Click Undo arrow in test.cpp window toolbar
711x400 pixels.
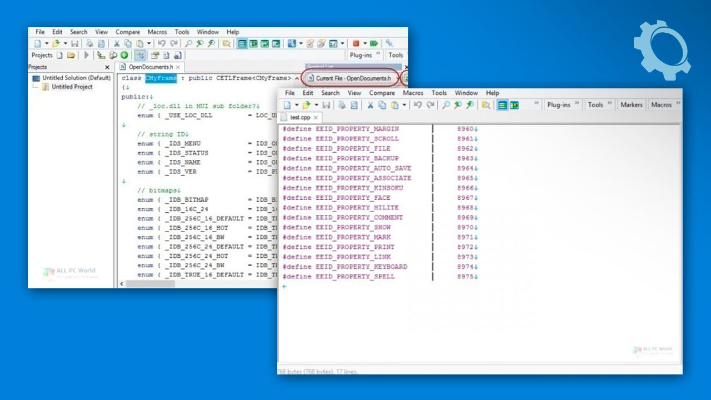coord(418,105)
